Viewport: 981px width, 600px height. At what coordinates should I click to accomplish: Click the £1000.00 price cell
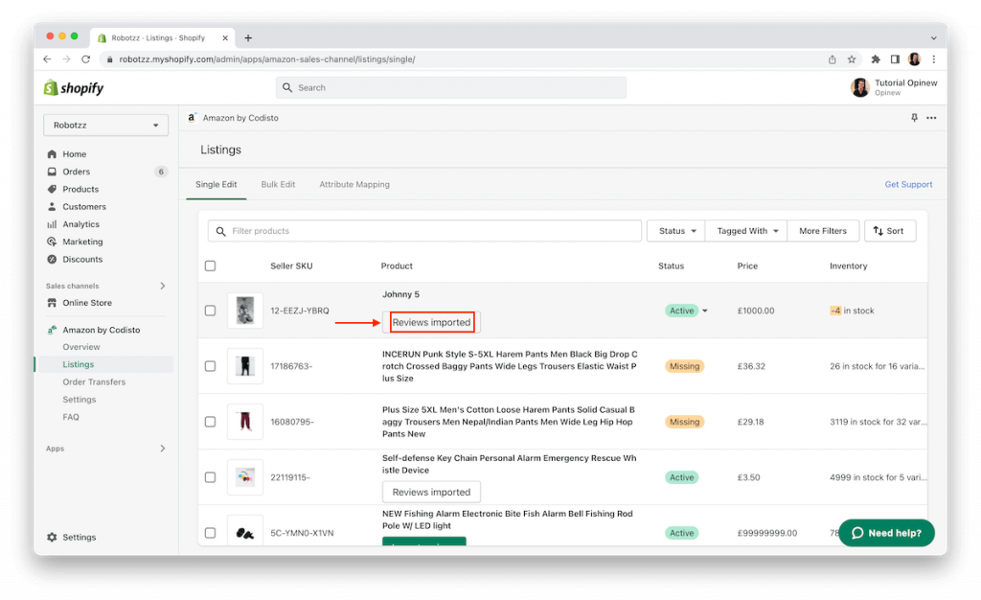coord(756,311)
